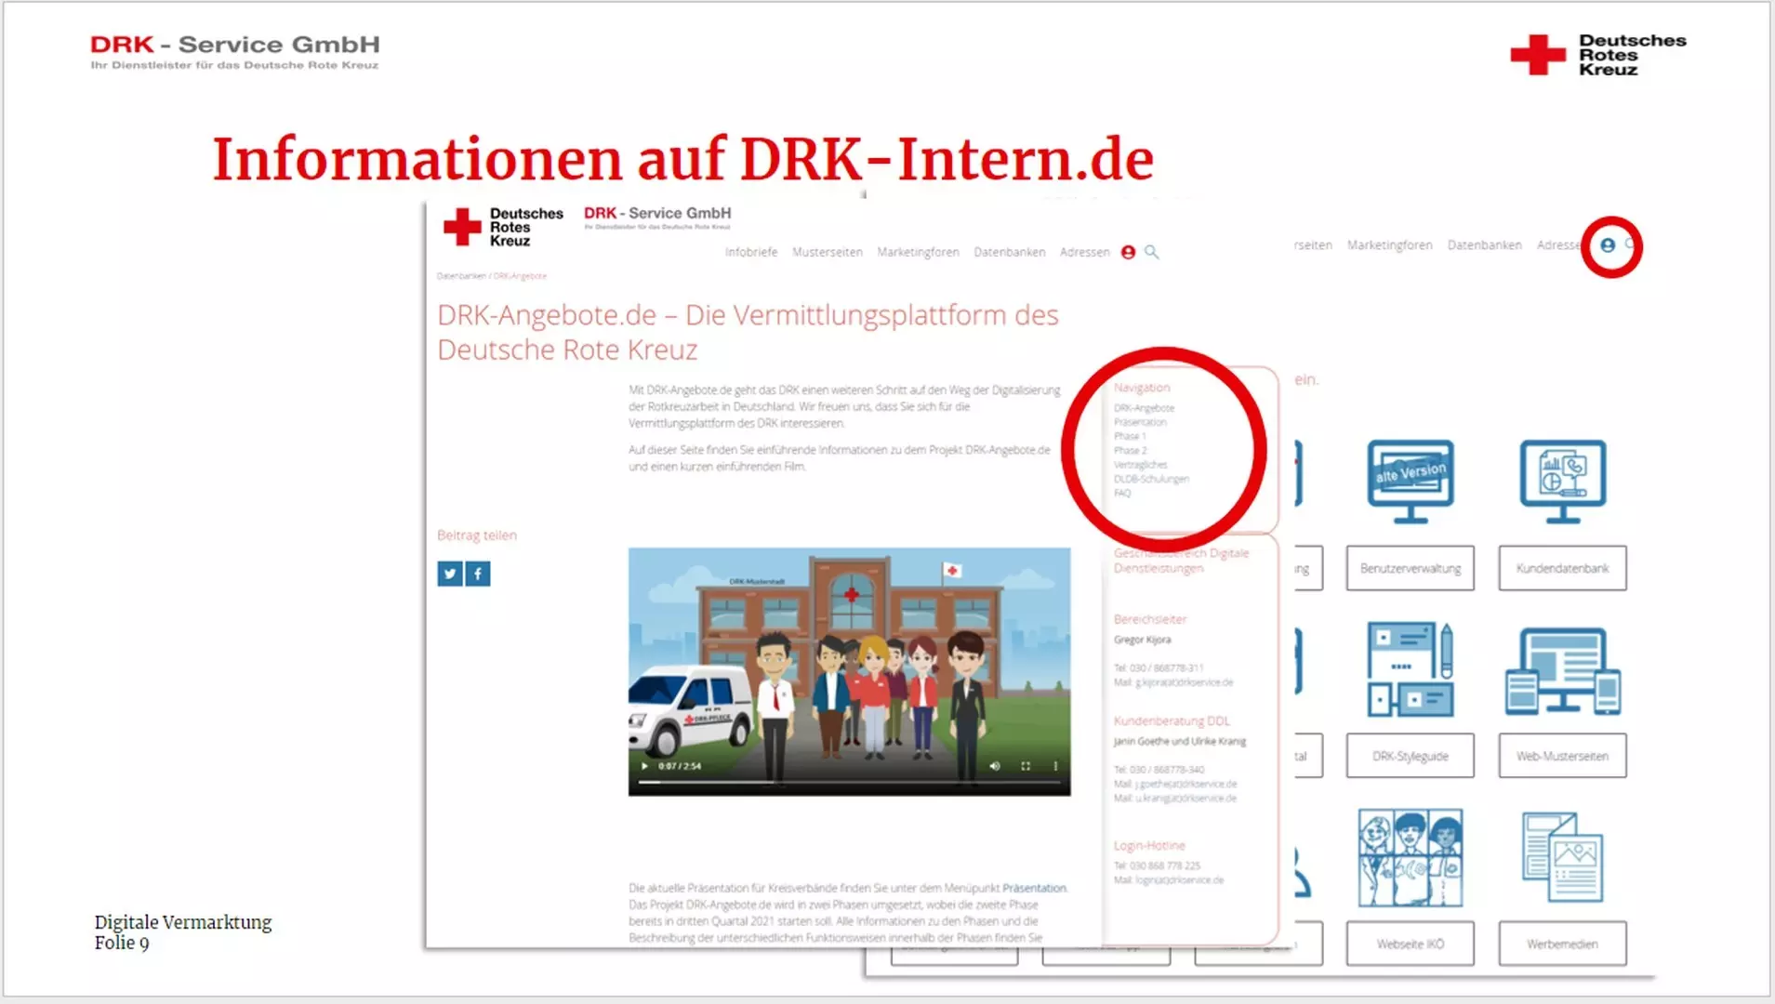The height and width of the screenshot is (1004, 1775).
Task: Click user account icon in the back dashboard window
Action: pyautogui.click(x=1608, y=245)
